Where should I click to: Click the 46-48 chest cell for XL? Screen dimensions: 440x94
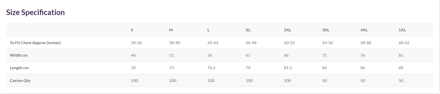tap(251, 43)
